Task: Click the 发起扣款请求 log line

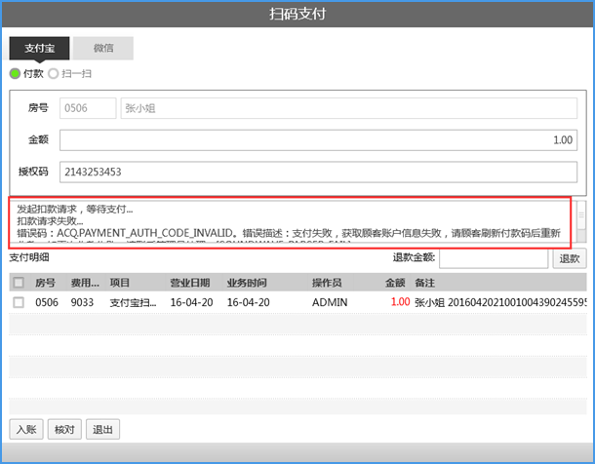Action: pyautogui.click(x=75, y=209)
